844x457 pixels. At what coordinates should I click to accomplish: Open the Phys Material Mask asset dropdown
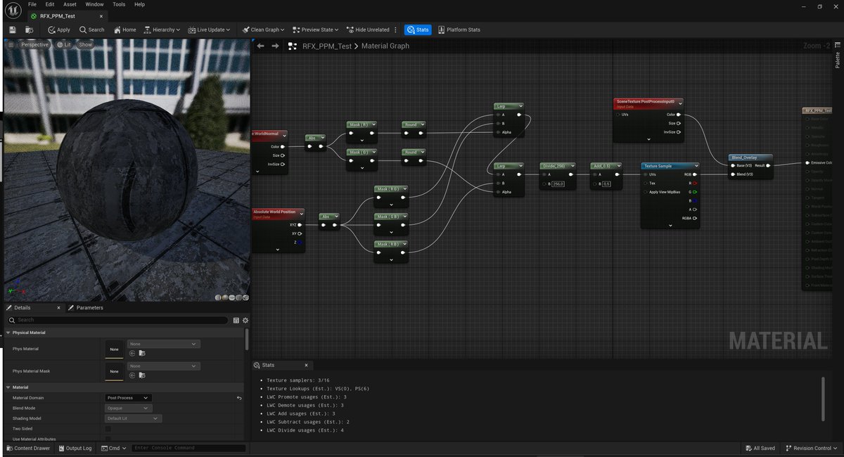coord(164,366)
